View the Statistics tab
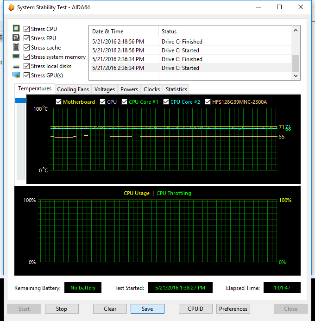This screenshot has width=315, height=321. pyautogui.click(x=176, y=89)
